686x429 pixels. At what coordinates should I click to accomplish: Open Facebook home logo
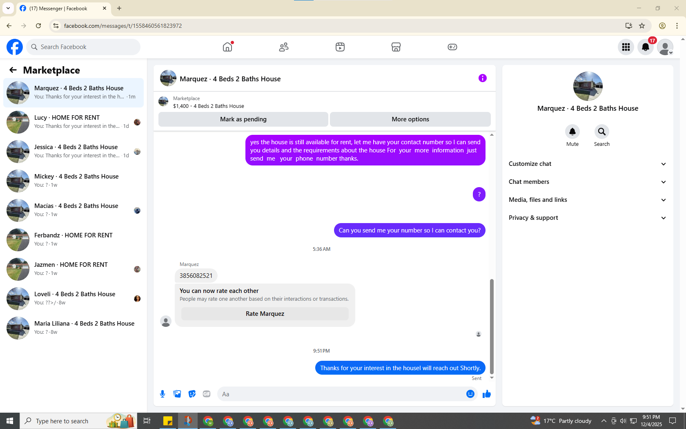[15, 47]
